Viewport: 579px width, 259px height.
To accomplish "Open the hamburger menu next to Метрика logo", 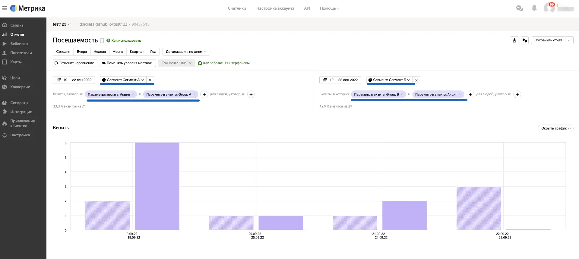I will tap(5, 8).
